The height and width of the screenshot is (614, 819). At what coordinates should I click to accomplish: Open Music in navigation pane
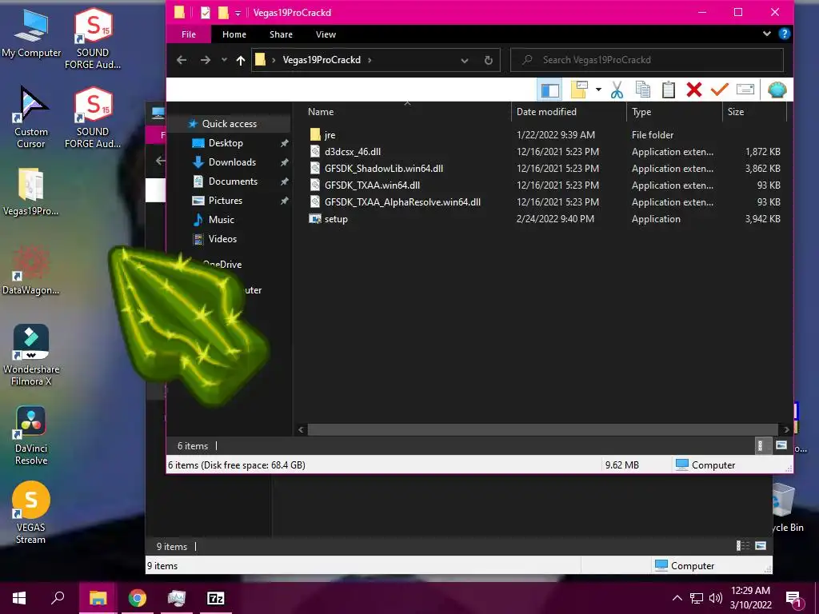221,220
